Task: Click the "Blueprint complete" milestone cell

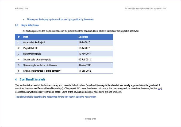Action: (x=32, y=54)
